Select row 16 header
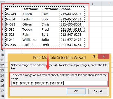The image size is (113, 99). (3, 86)
